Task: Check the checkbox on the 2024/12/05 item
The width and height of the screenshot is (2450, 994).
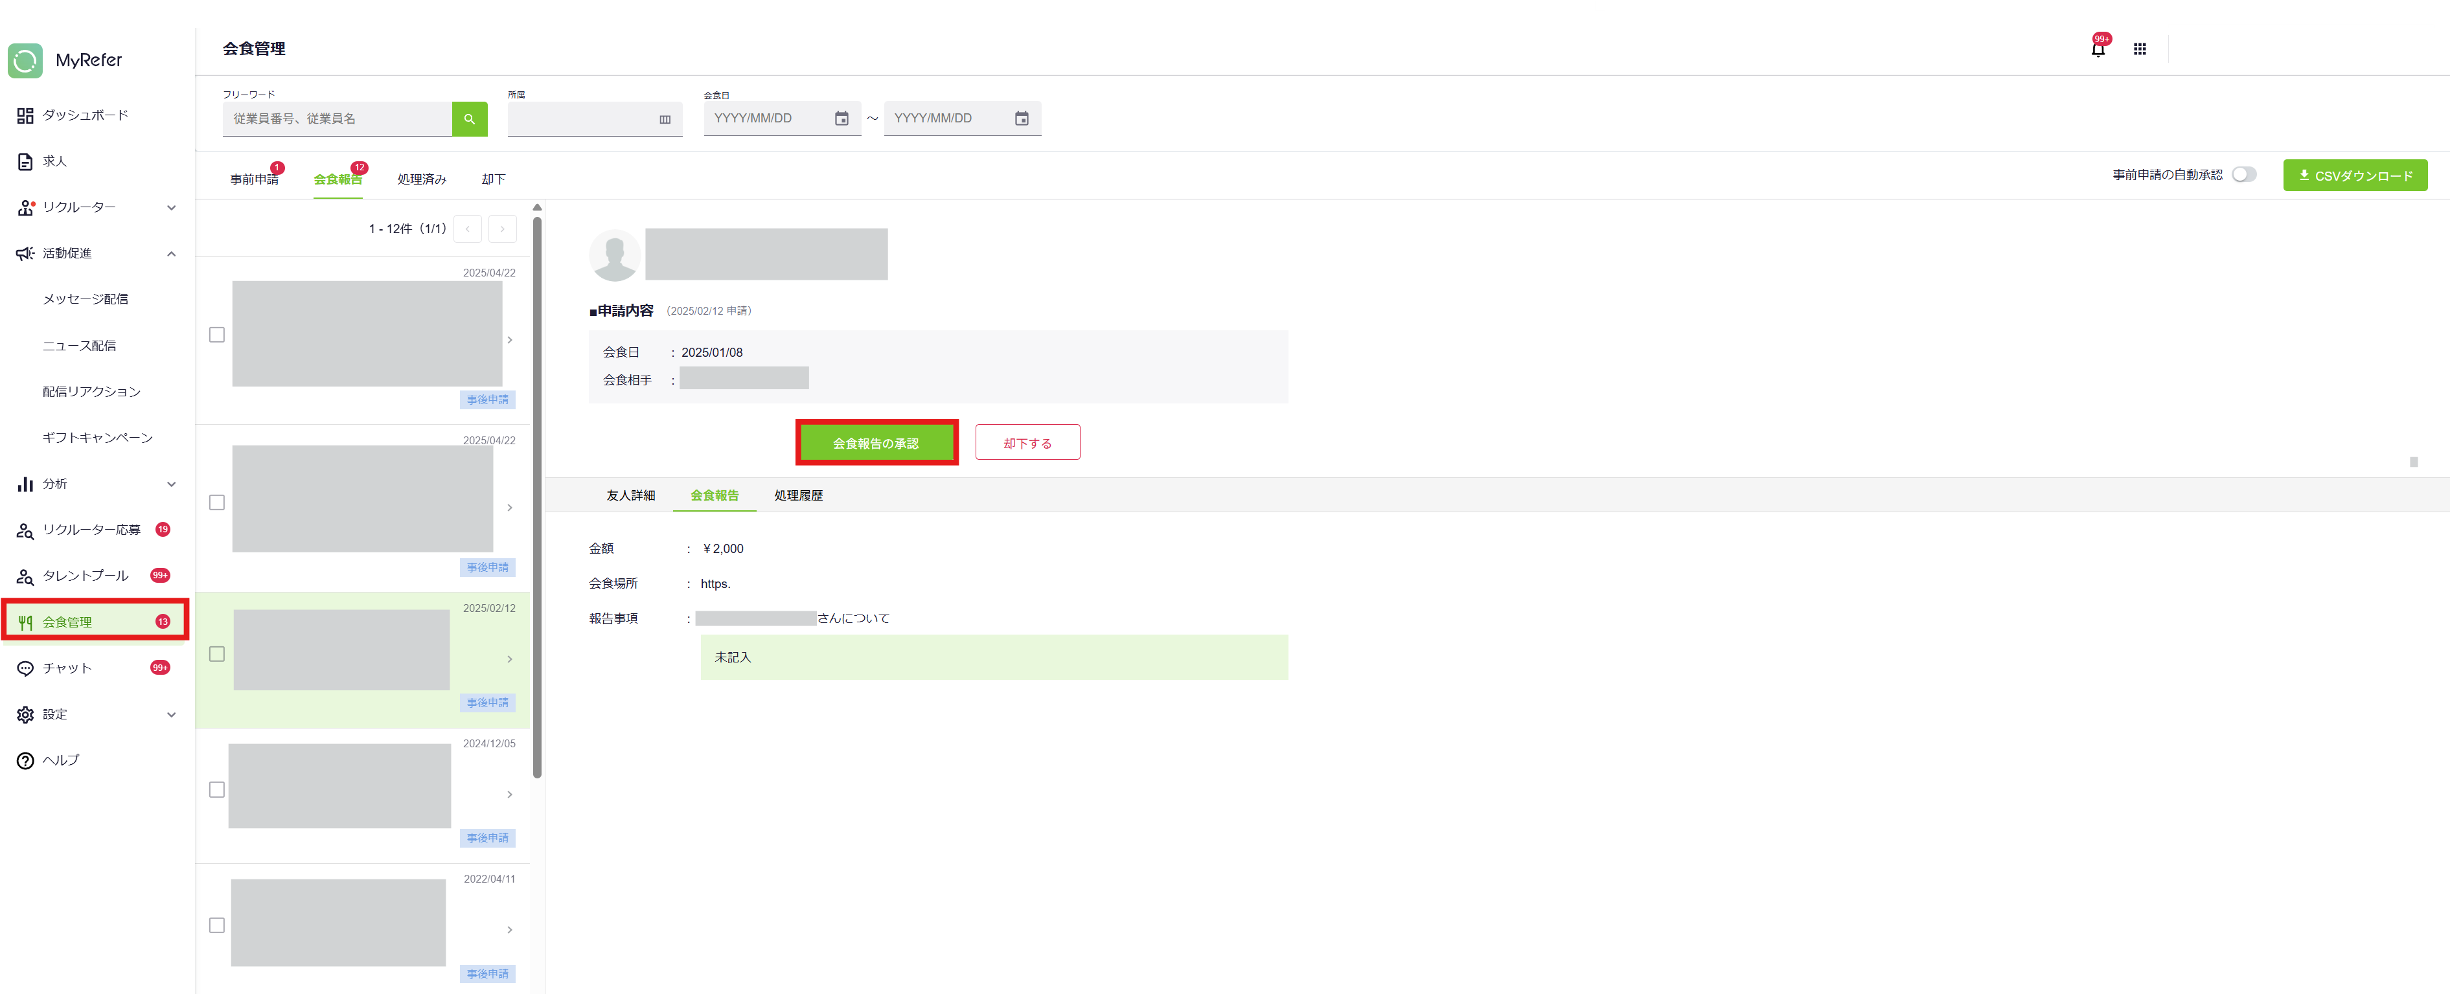Action: (217, 789)
